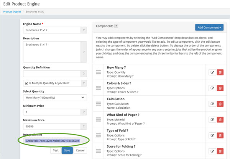
Task: Delete the How Many ? component
Action: 220,72
